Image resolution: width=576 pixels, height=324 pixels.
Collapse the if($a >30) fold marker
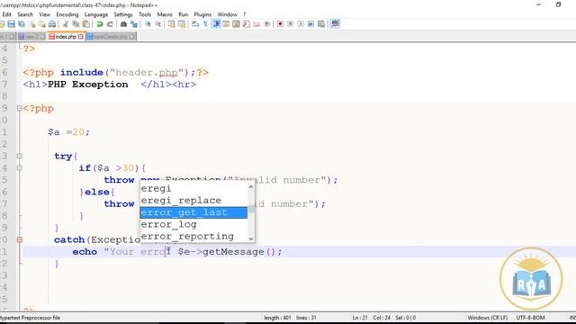(20, 168)
